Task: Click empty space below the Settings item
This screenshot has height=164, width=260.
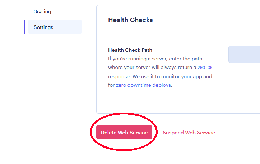Action: [54, 71]
